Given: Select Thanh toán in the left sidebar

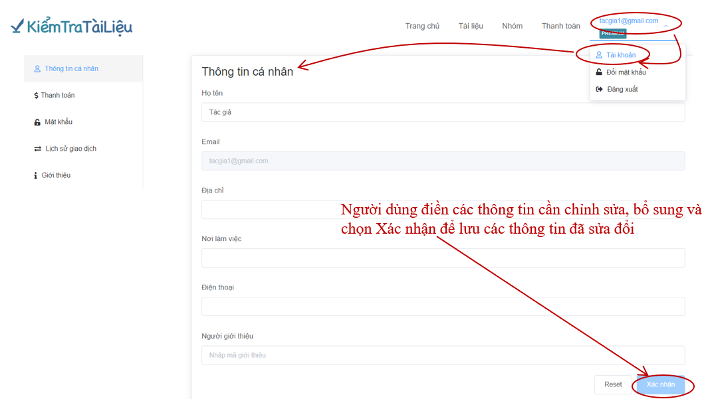Looking at the screenshot, I should pyautogui.click(x=84, y=95).
